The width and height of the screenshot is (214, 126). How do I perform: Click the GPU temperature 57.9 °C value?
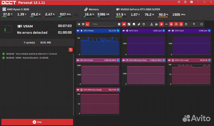[x=121, y=15]
